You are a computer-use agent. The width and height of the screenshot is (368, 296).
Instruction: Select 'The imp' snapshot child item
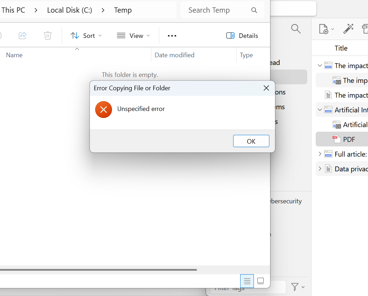[x=342, y=80]
